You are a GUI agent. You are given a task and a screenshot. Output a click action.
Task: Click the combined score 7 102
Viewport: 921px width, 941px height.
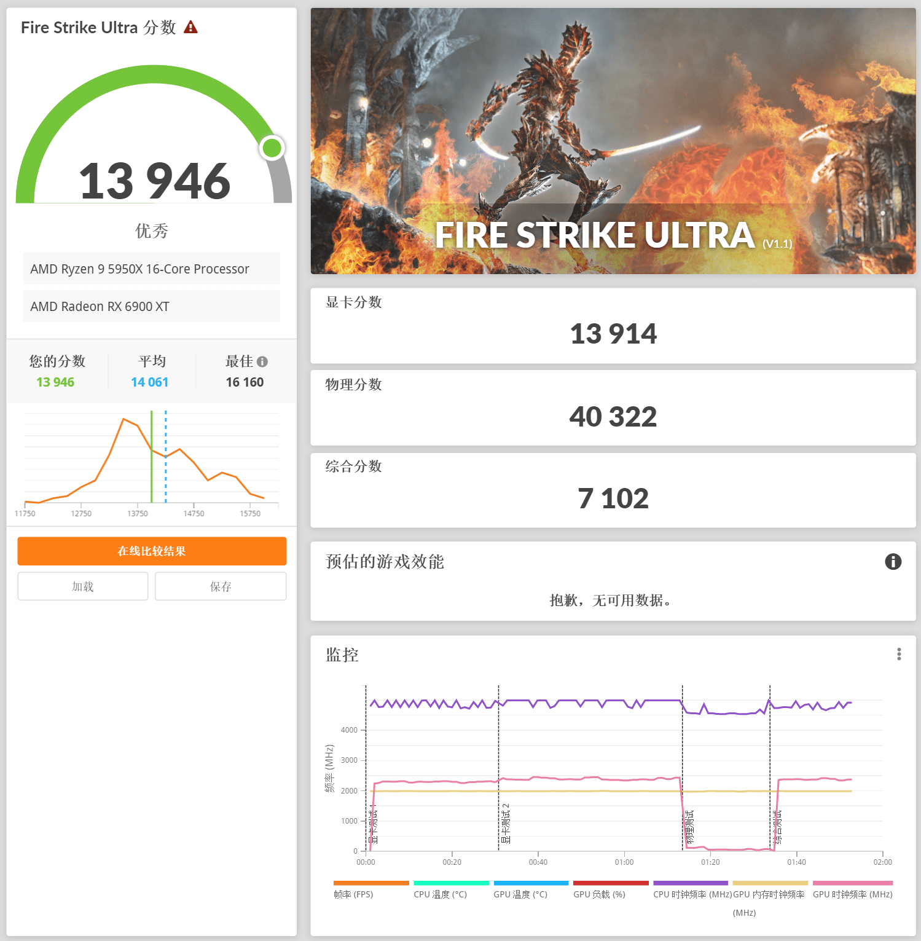tap(613, 498)
